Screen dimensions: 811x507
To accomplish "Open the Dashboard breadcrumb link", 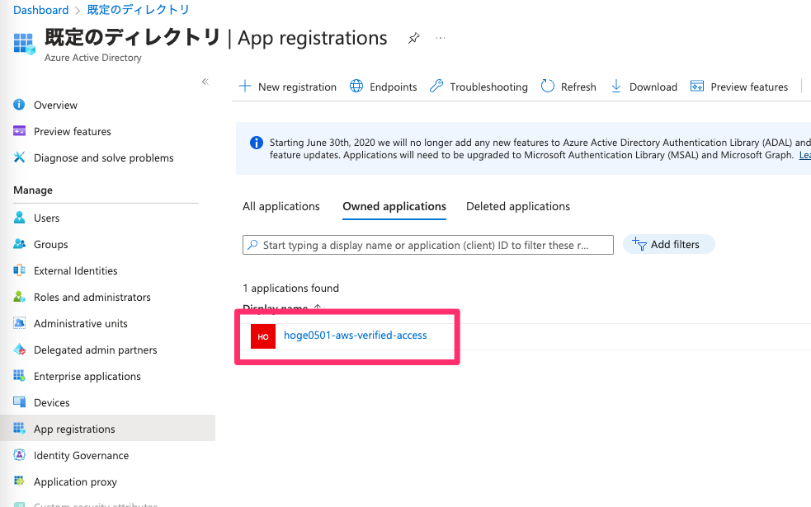I will tap(41, 10).
